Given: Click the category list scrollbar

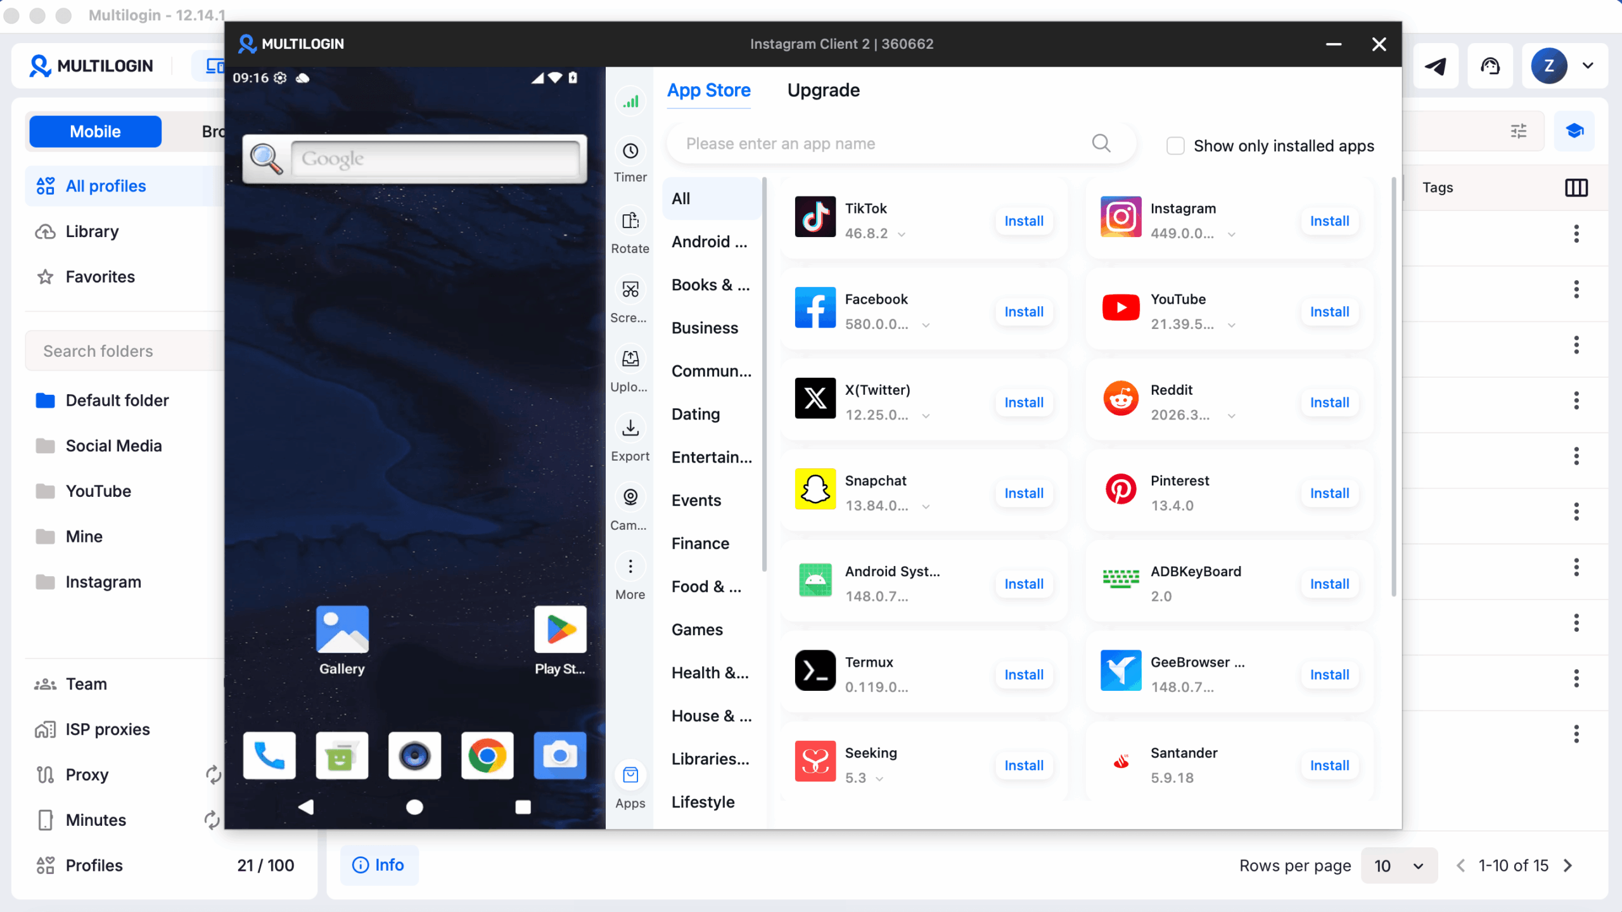Looking at the screenshot, I should coord(764,374).
